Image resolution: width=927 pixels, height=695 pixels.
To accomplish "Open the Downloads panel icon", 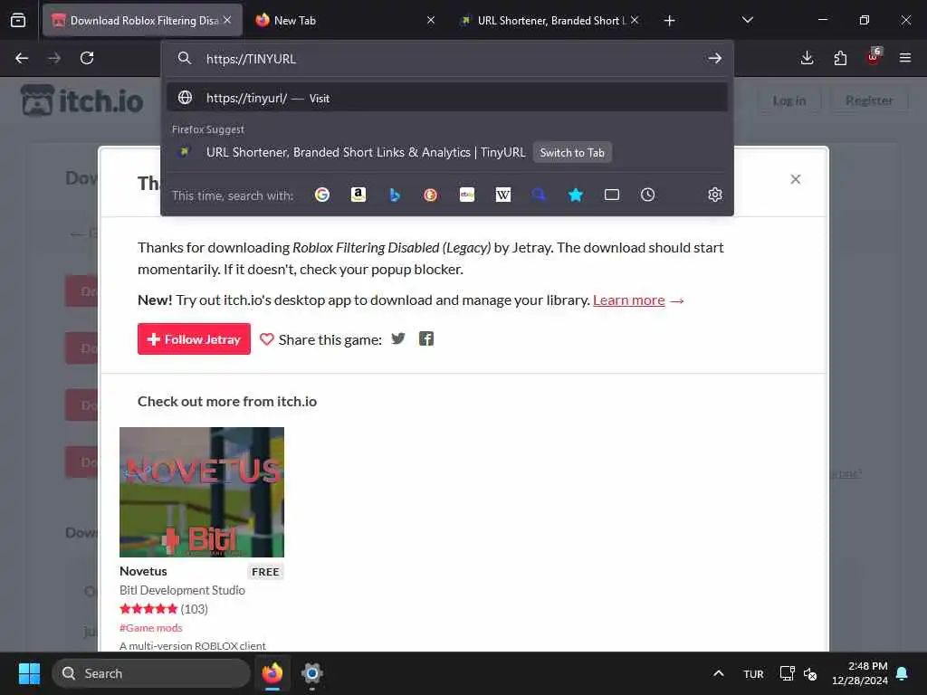I will pyautogui.click(x=807, y=58).
